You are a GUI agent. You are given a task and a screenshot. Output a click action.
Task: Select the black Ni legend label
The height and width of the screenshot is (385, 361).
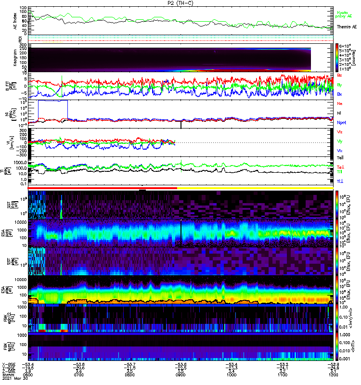pos(339,113)
